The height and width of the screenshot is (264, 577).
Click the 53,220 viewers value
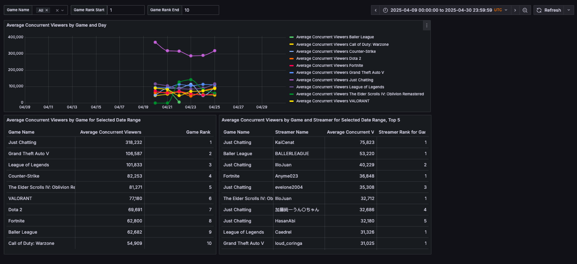(x=367, y=154)
